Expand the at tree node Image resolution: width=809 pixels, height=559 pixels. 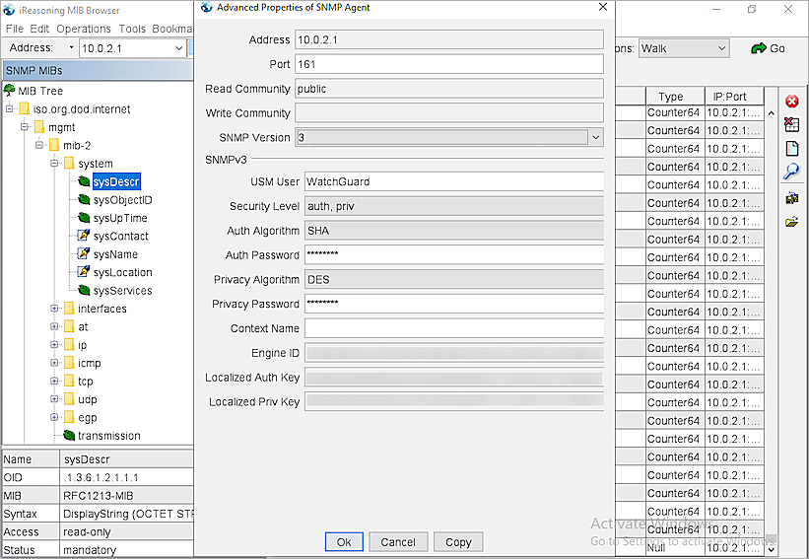(x=54, y=326)
